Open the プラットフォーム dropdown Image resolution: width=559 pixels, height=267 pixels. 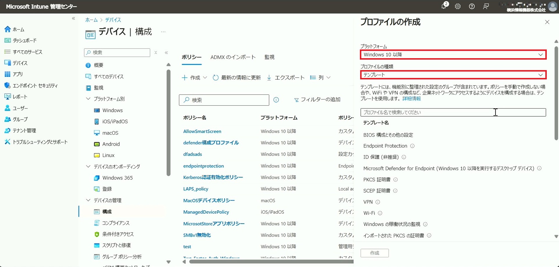coord(453,55)
